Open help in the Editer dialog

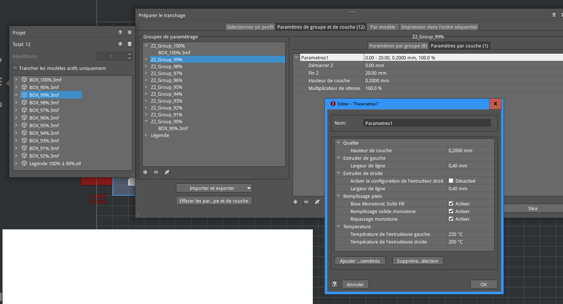tap(335, 284)
